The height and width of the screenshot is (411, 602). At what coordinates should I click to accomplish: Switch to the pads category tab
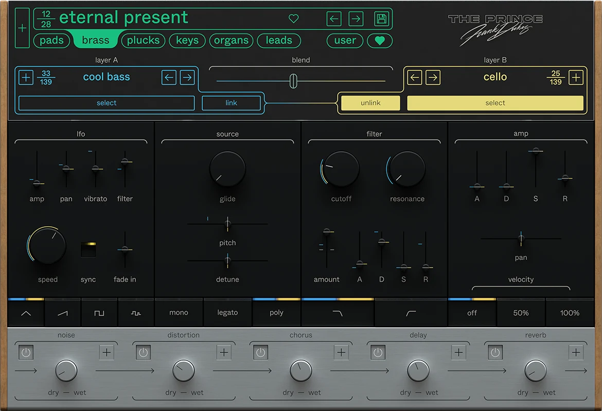click(52, 41)
